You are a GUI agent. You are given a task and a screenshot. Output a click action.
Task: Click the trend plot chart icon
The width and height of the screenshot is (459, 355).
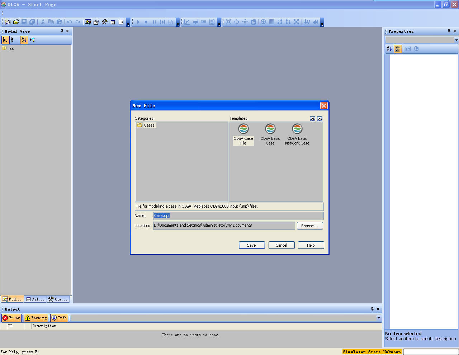pyautogui.click(x=187, y=22)
